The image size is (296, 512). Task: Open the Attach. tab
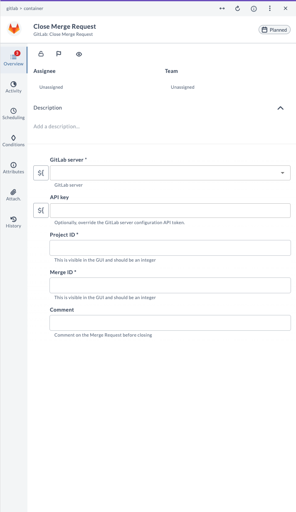(13, 195)
